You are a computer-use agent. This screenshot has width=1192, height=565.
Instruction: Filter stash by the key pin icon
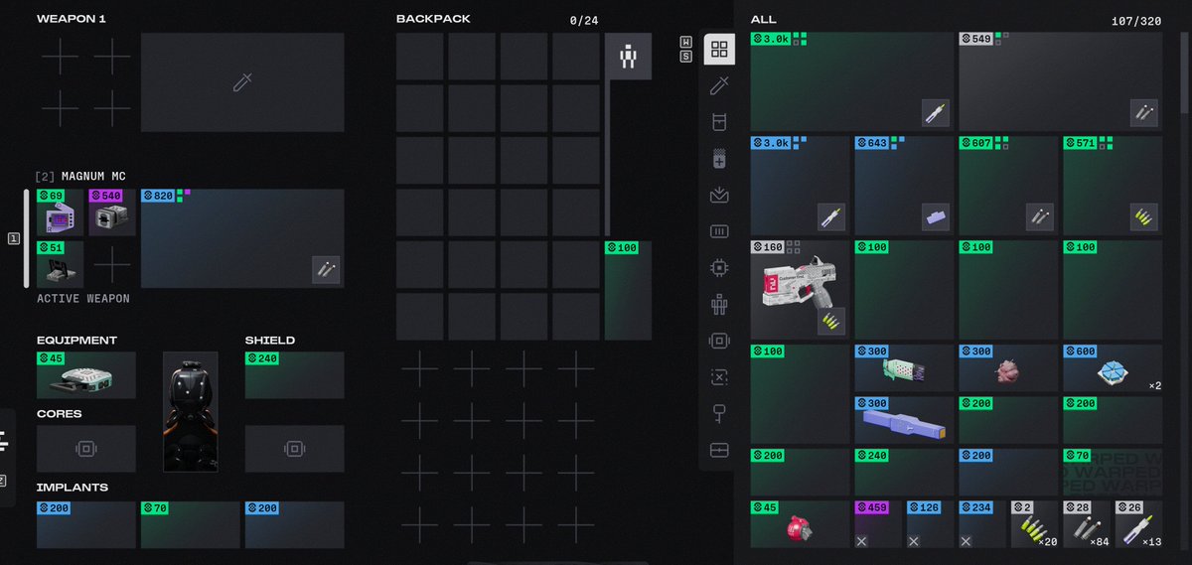(719, 414)
